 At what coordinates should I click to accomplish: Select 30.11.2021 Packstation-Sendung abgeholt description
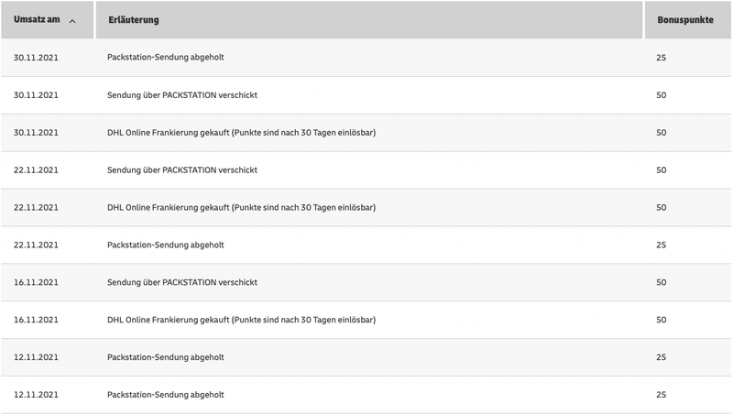click(166, 58)
